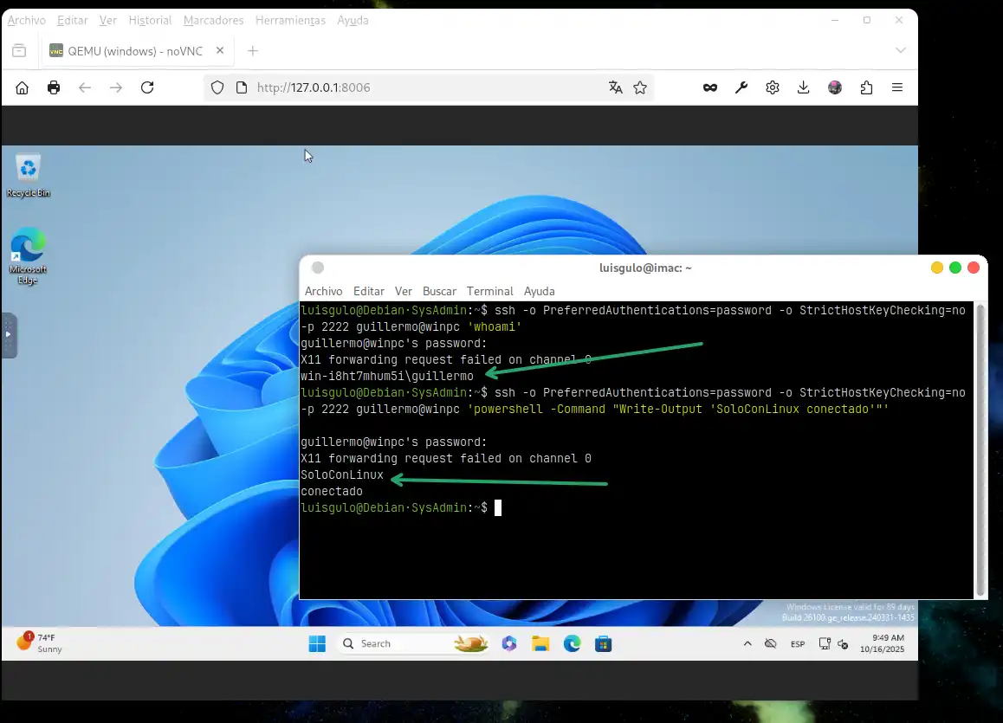The height and width of the screenshot is (723, 1003).
Task: Reload the current page
Action: (x=147, y=87)
